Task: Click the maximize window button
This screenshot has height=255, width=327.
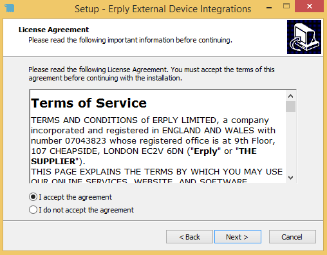Action: (286, 6)
